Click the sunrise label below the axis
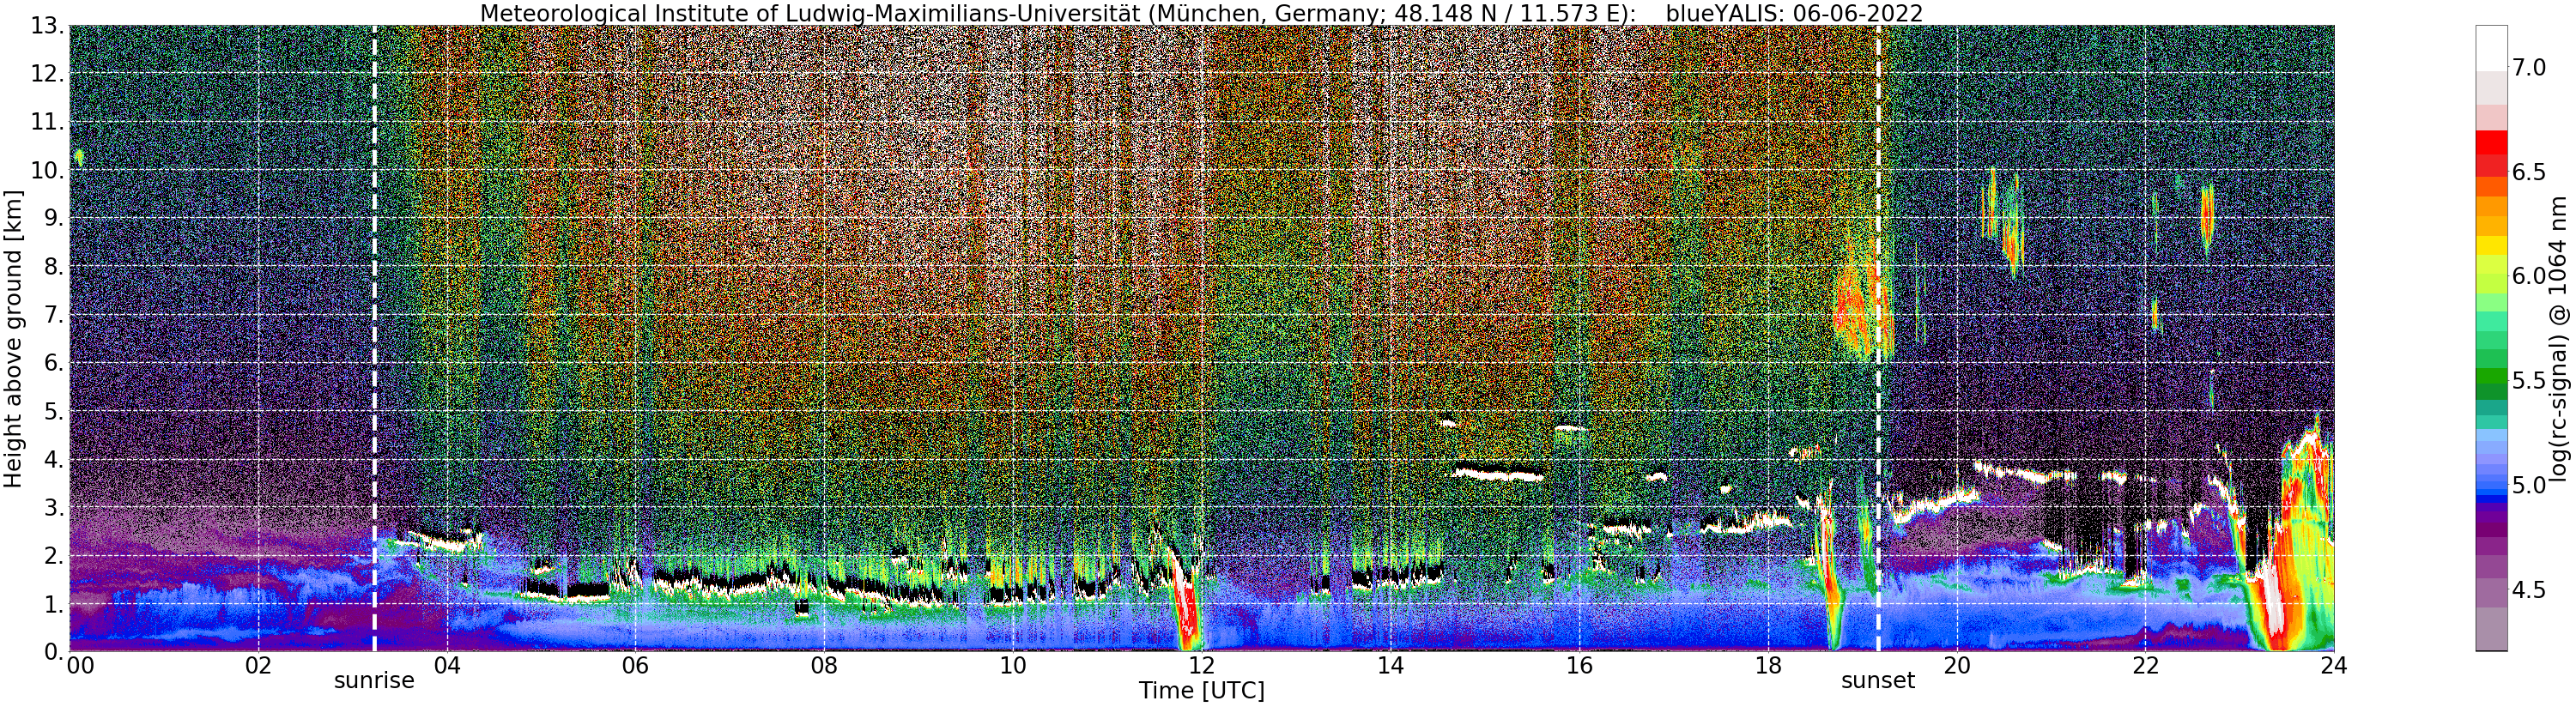The image size is (2576, 707). 374,681
